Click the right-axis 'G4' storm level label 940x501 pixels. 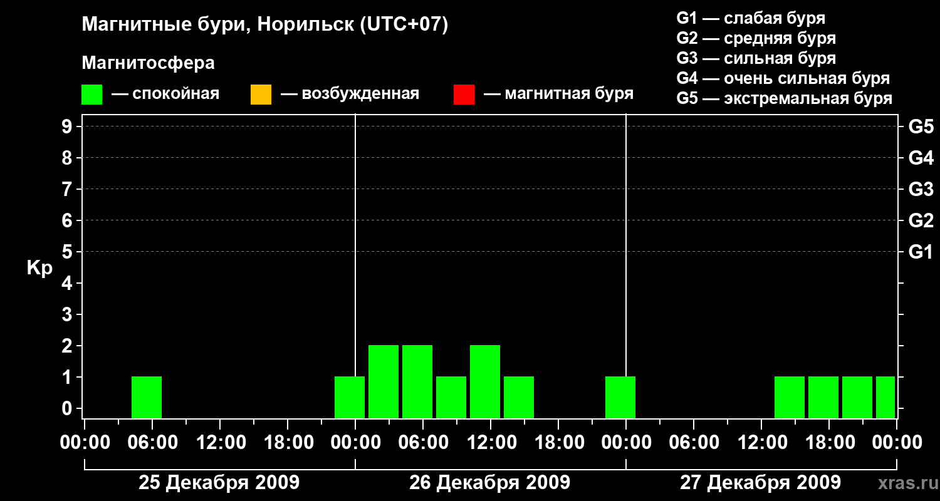(921, 158)
